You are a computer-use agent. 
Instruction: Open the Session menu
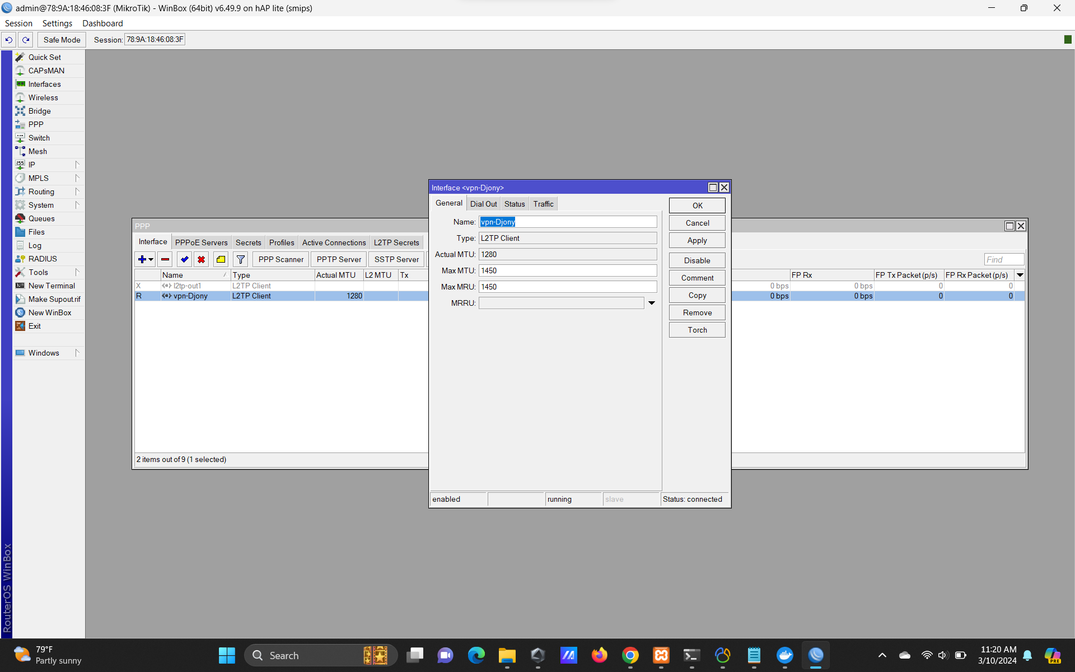click(18, 24)
